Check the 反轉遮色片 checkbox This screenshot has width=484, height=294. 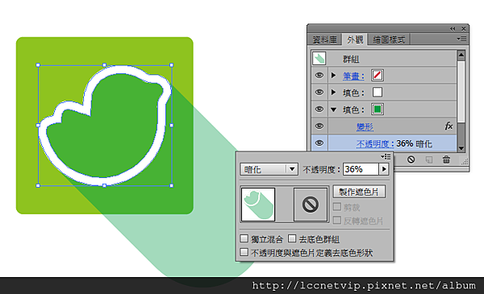pos(337,220)
